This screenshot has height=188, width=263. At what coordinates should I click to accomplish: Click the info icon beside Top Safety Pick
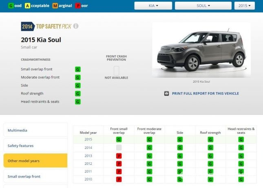(76, 26)
